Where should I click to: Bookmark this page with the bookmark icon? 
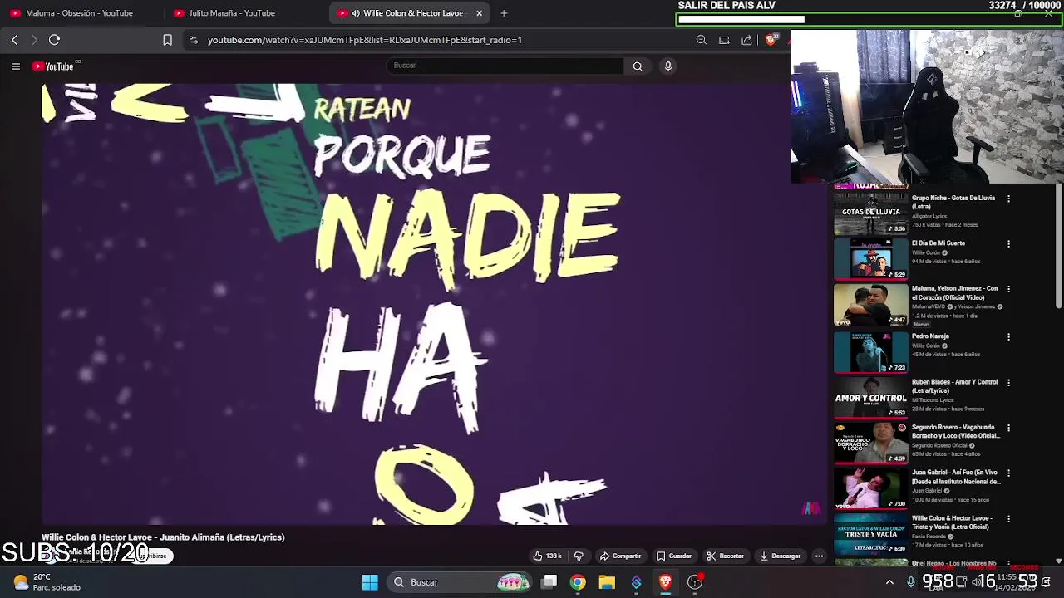pos(167,40)
